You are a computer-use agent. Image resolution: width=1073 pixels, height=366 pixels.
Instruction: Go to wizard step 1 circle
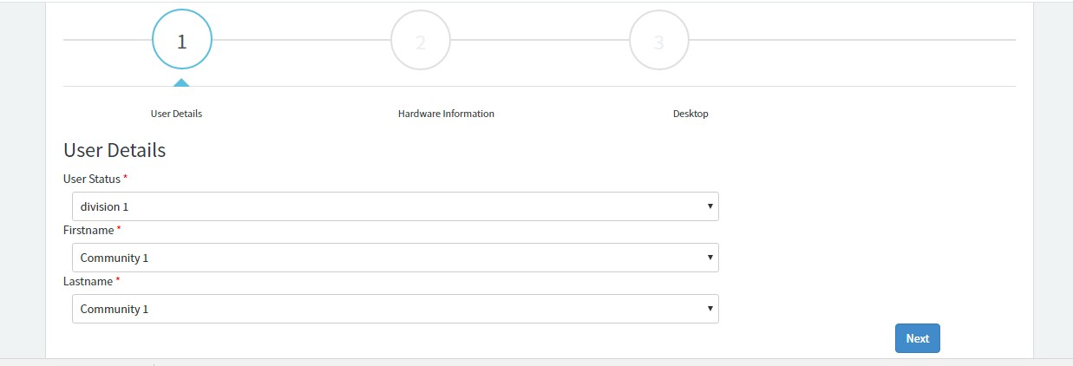[x=182, y=41]
